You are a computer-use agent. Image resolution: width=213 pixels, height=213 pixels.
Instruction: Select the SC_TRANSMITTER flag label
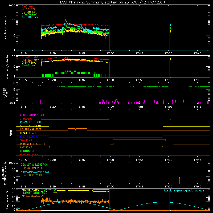(x=31, y=129)
